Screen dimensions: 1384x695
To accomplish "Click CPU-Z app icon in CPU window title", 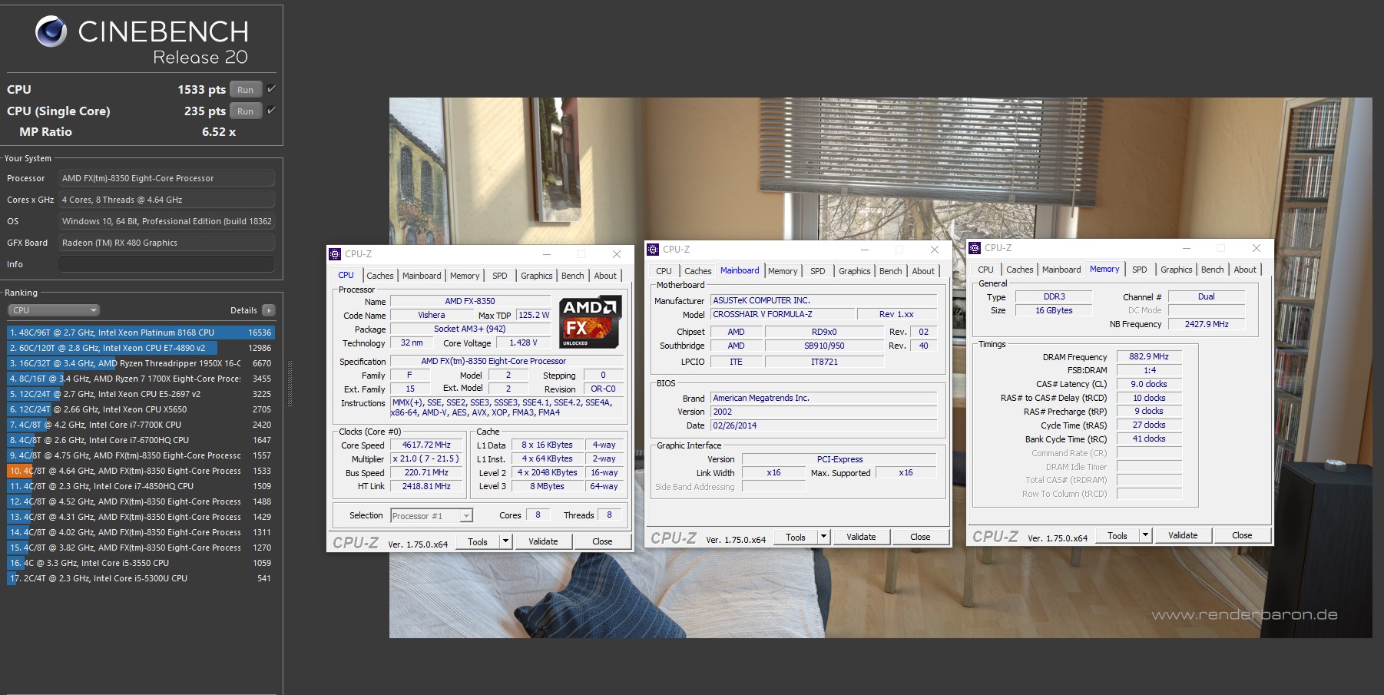I will (x=334, y=253).
